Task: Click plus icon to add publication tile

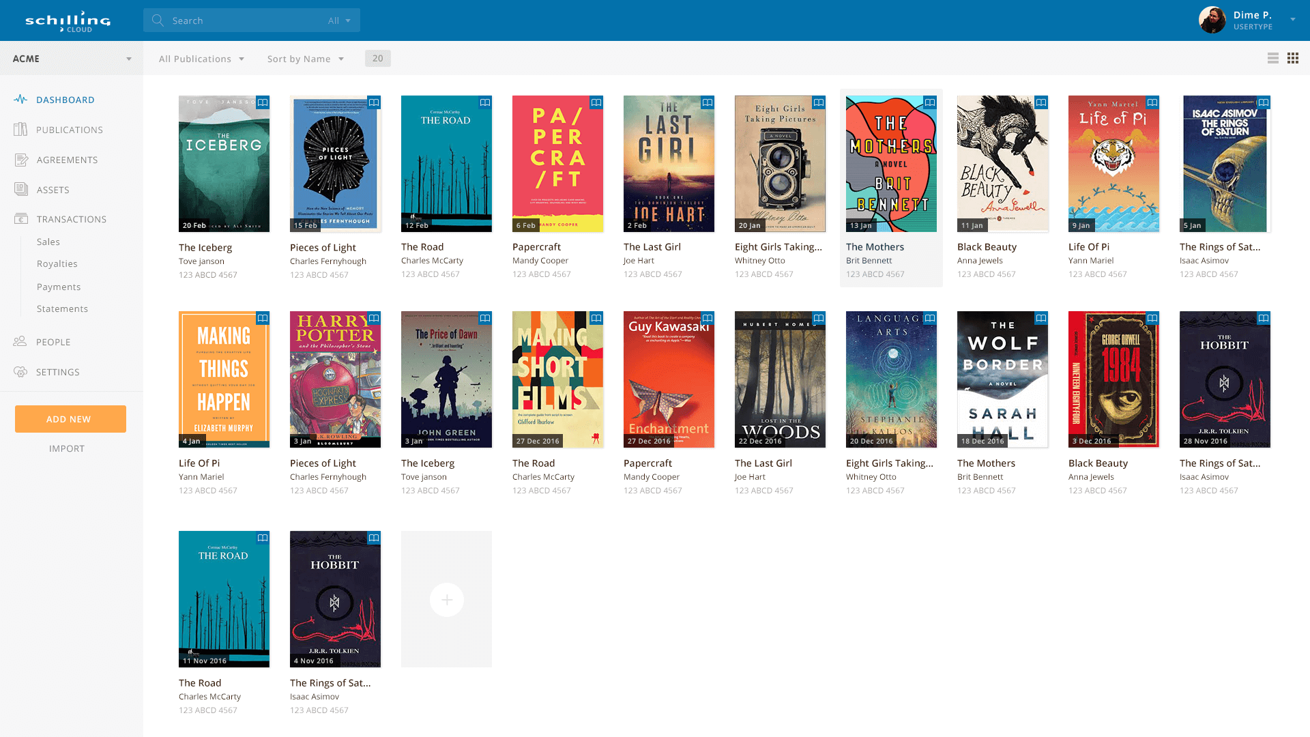Action: [447, 600]
